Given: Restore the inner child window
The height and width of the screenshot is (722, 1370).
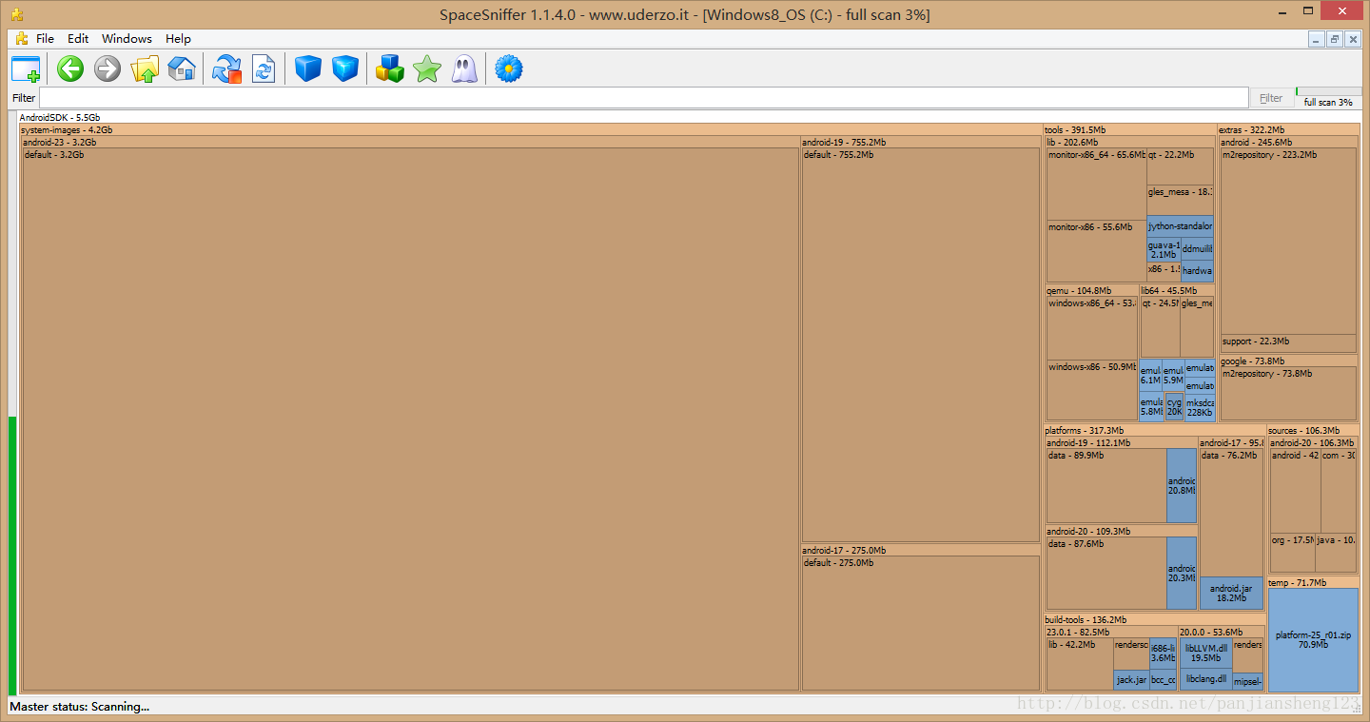Looking at the screenshot, I should tap(1335, 39).
